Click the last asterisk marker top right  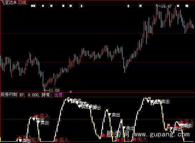(187, 6)
